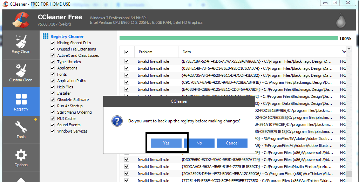
Task: Toggle Application Paths checkbox
Action: point(53,81)
